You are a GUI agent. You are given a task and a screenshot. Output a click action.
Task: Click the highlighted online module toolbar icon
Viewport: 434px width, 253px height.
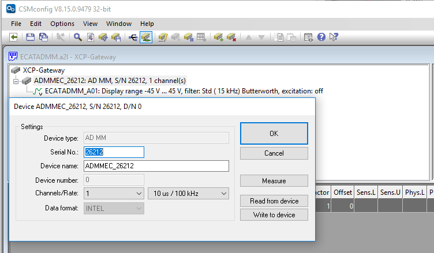click(146, 37)
